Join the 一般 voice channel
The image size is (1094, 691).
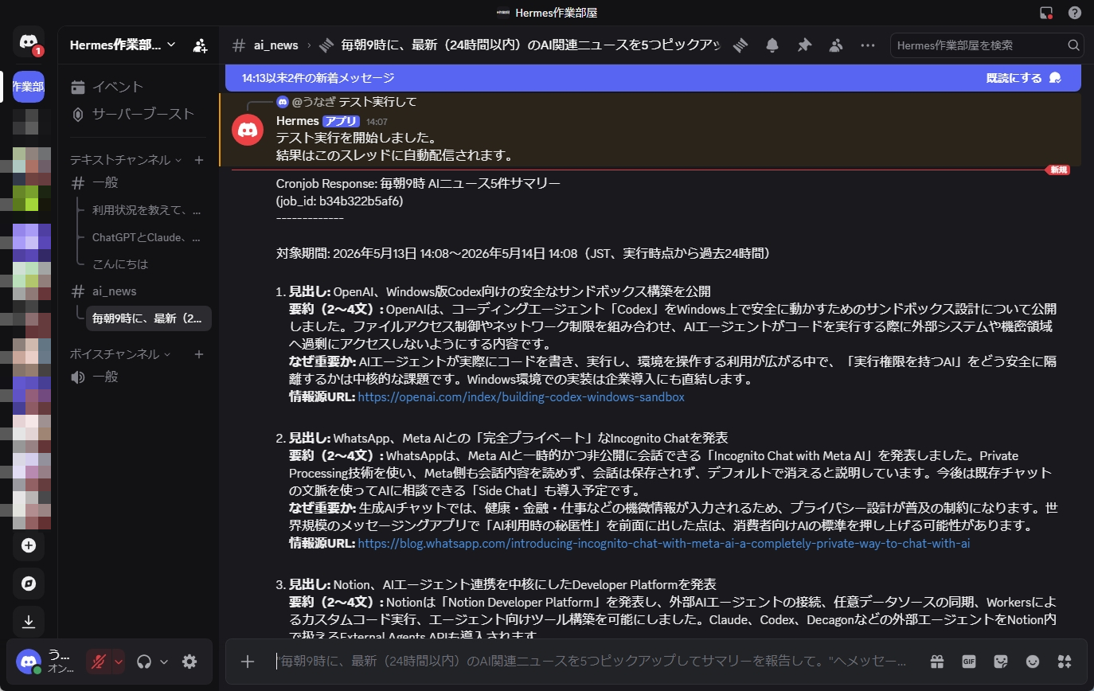[x=137, y=377]
